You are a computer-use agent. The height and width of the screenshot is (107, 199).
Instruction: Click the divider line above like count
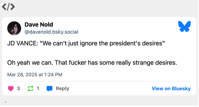[99, 81]
